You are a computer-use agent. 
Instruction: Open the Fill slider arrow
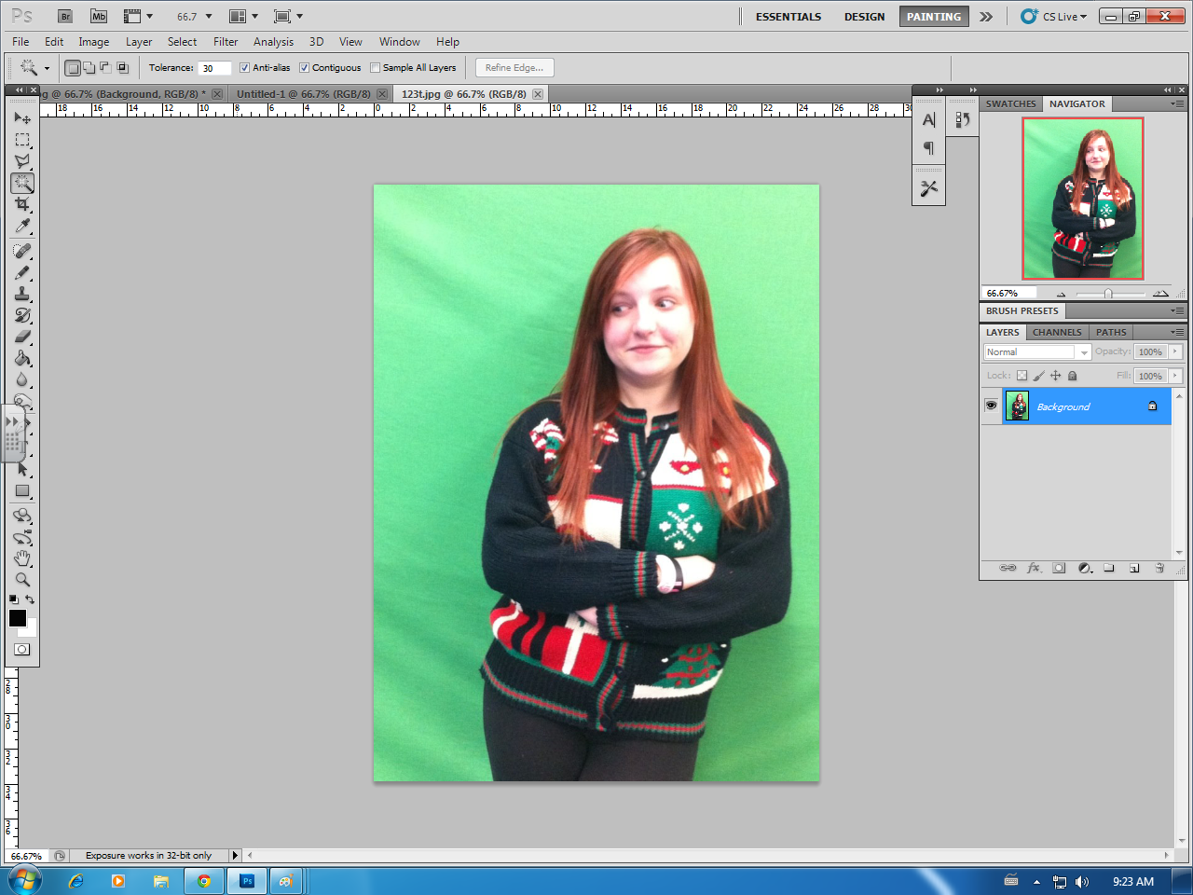pyautogui.click(x=1175, y=376)
